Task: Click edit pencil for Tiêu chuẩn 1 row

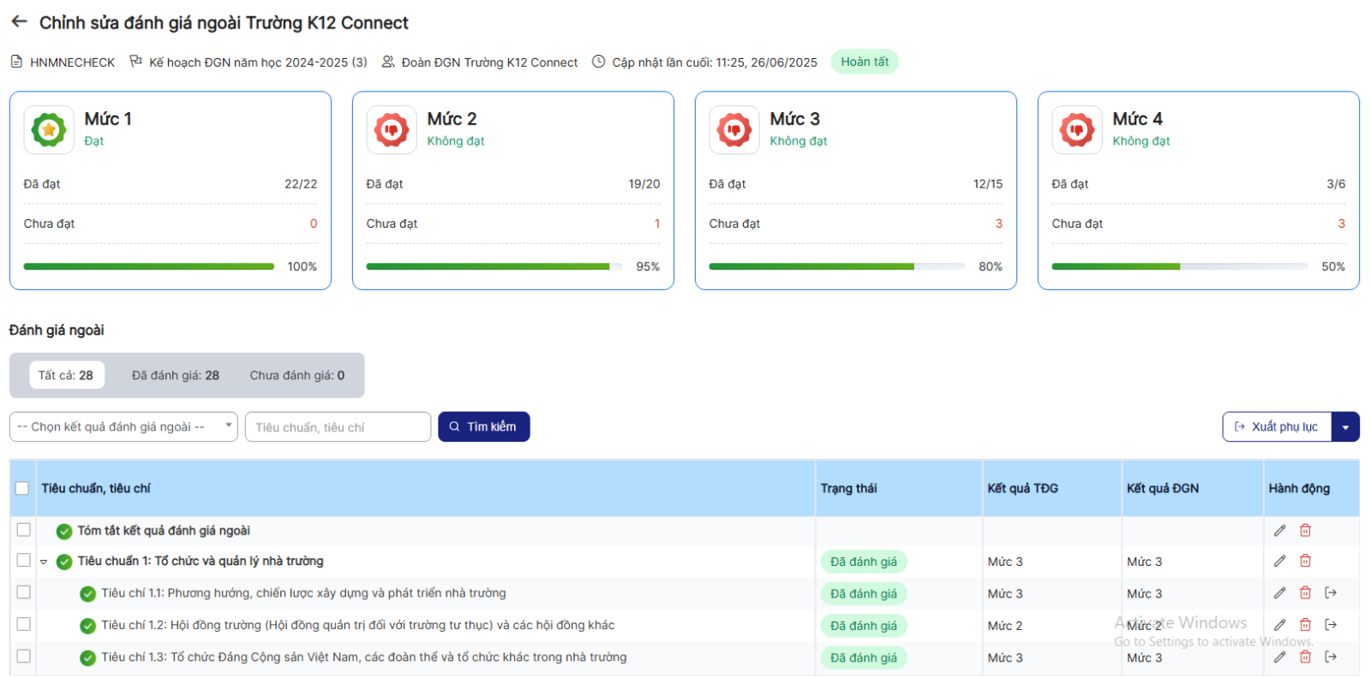Action: pos(1279,561)
